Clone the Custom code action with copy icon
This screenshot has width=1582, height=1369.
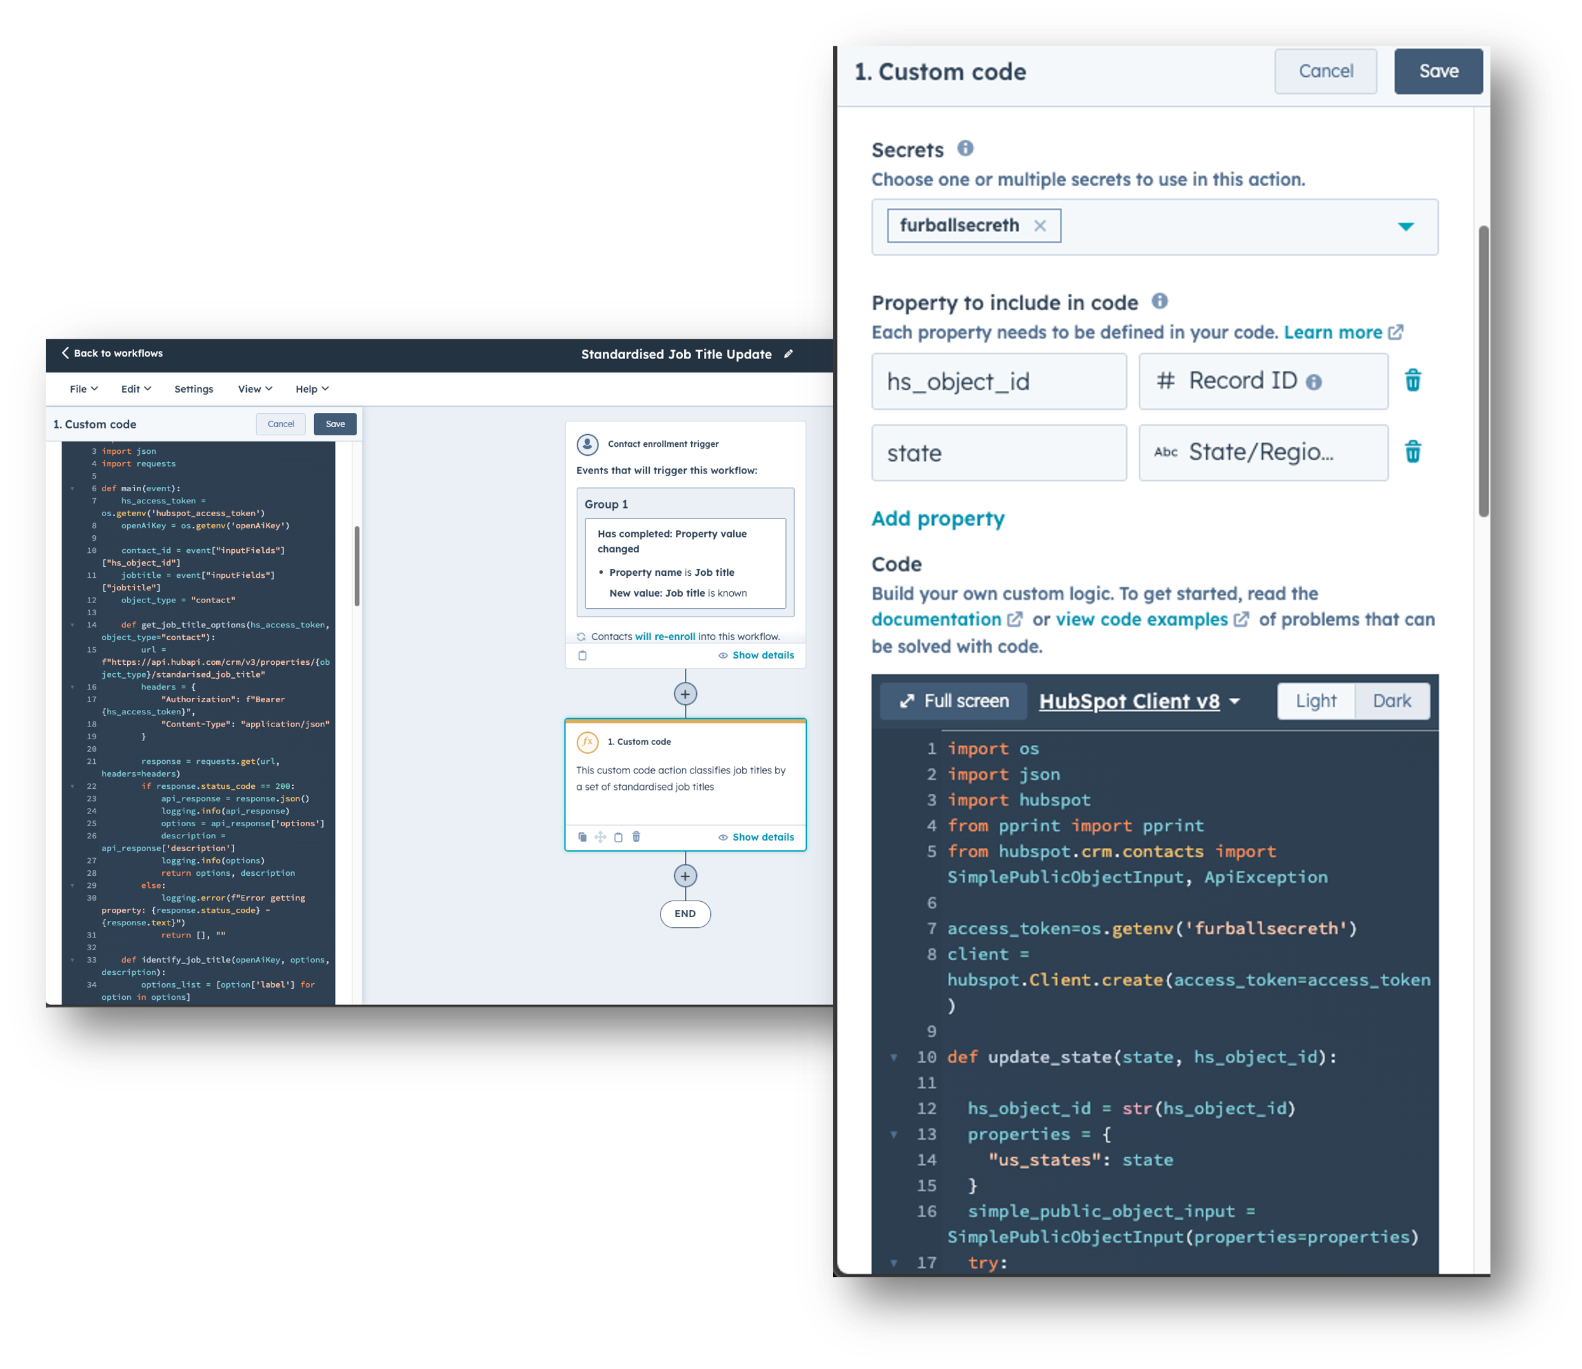click(582, 836)
